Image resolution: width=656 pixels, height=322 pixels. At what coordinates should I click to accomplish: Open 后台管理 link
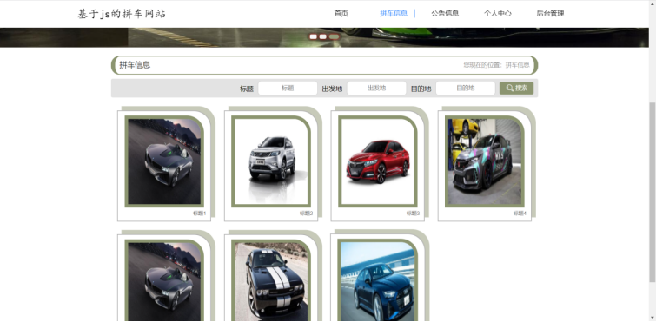[550, 13]
